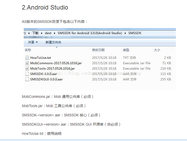The width and height of the screenshot is (187, 141).
Task: Go to the 下载 folder in breadcrumb
Action: point(35,33)
